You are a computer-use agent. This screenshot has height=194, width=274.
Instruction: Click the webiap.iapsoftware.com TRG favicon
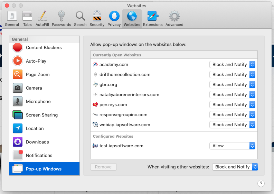pyautogui.click(x=95, y=125)
